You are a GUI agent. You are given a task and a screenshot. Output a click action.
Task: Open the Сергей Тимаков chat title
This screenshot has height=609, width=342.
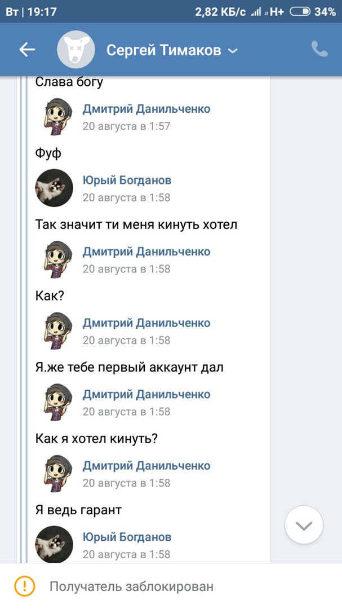[x=163, y=51]
